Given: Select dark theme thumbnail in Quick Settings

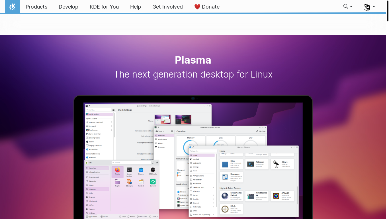Looking at the screenshot, I should click(x=183, y=119).
